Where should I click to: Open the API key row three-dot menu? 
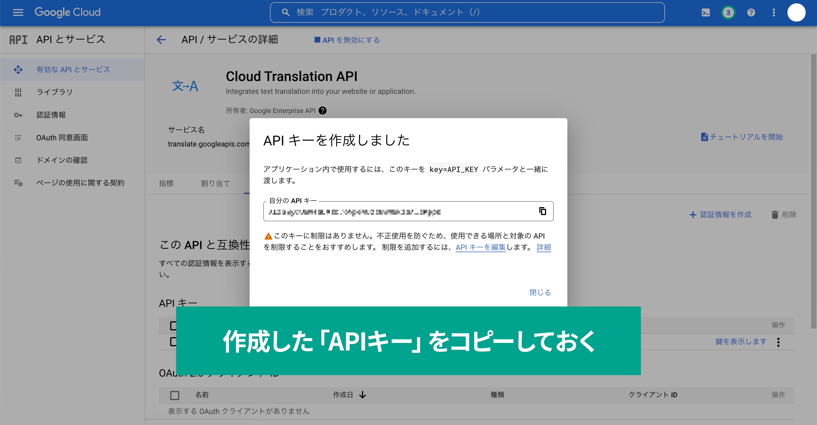tap(778, 342)
